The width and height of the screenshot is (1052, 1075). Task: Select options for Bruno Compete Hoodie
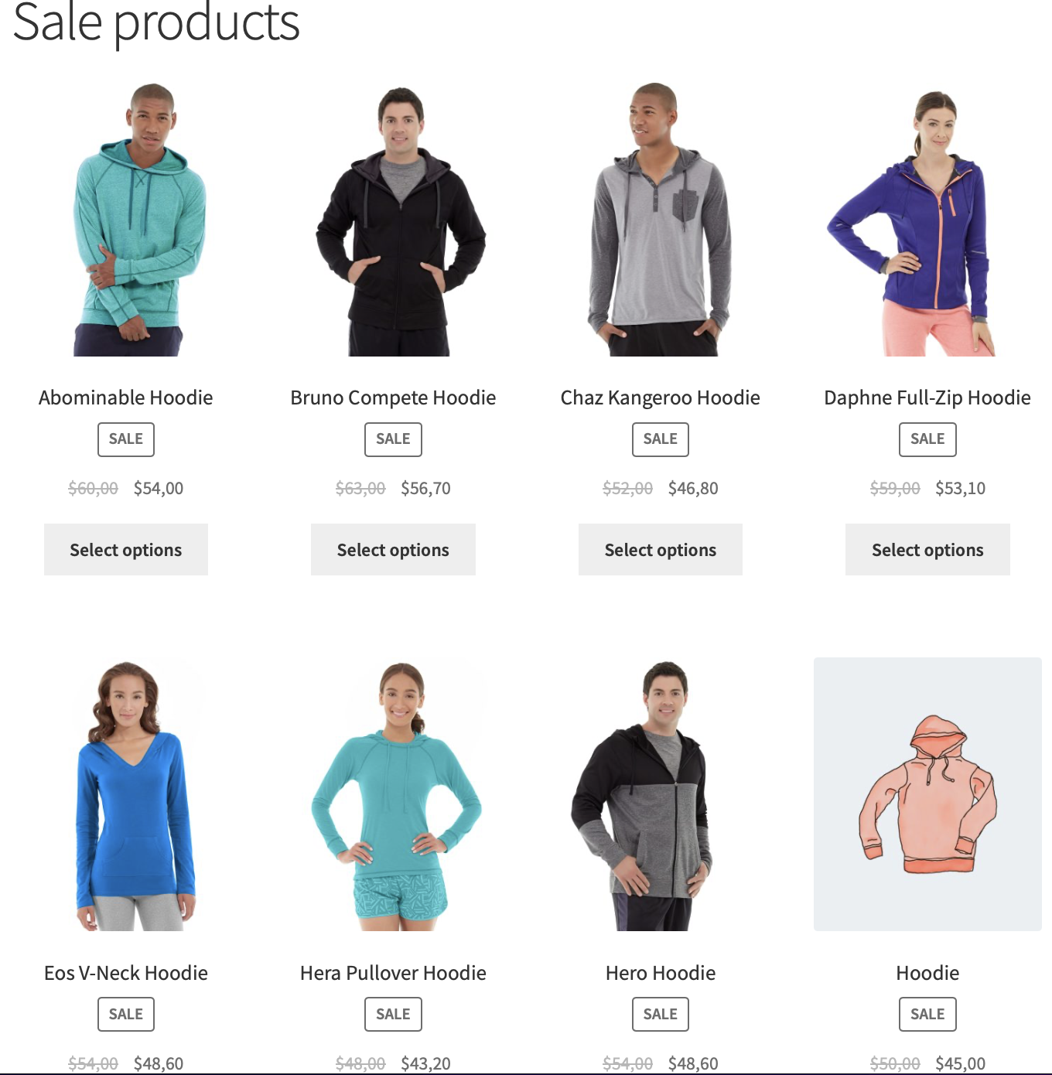coord(393,550)
